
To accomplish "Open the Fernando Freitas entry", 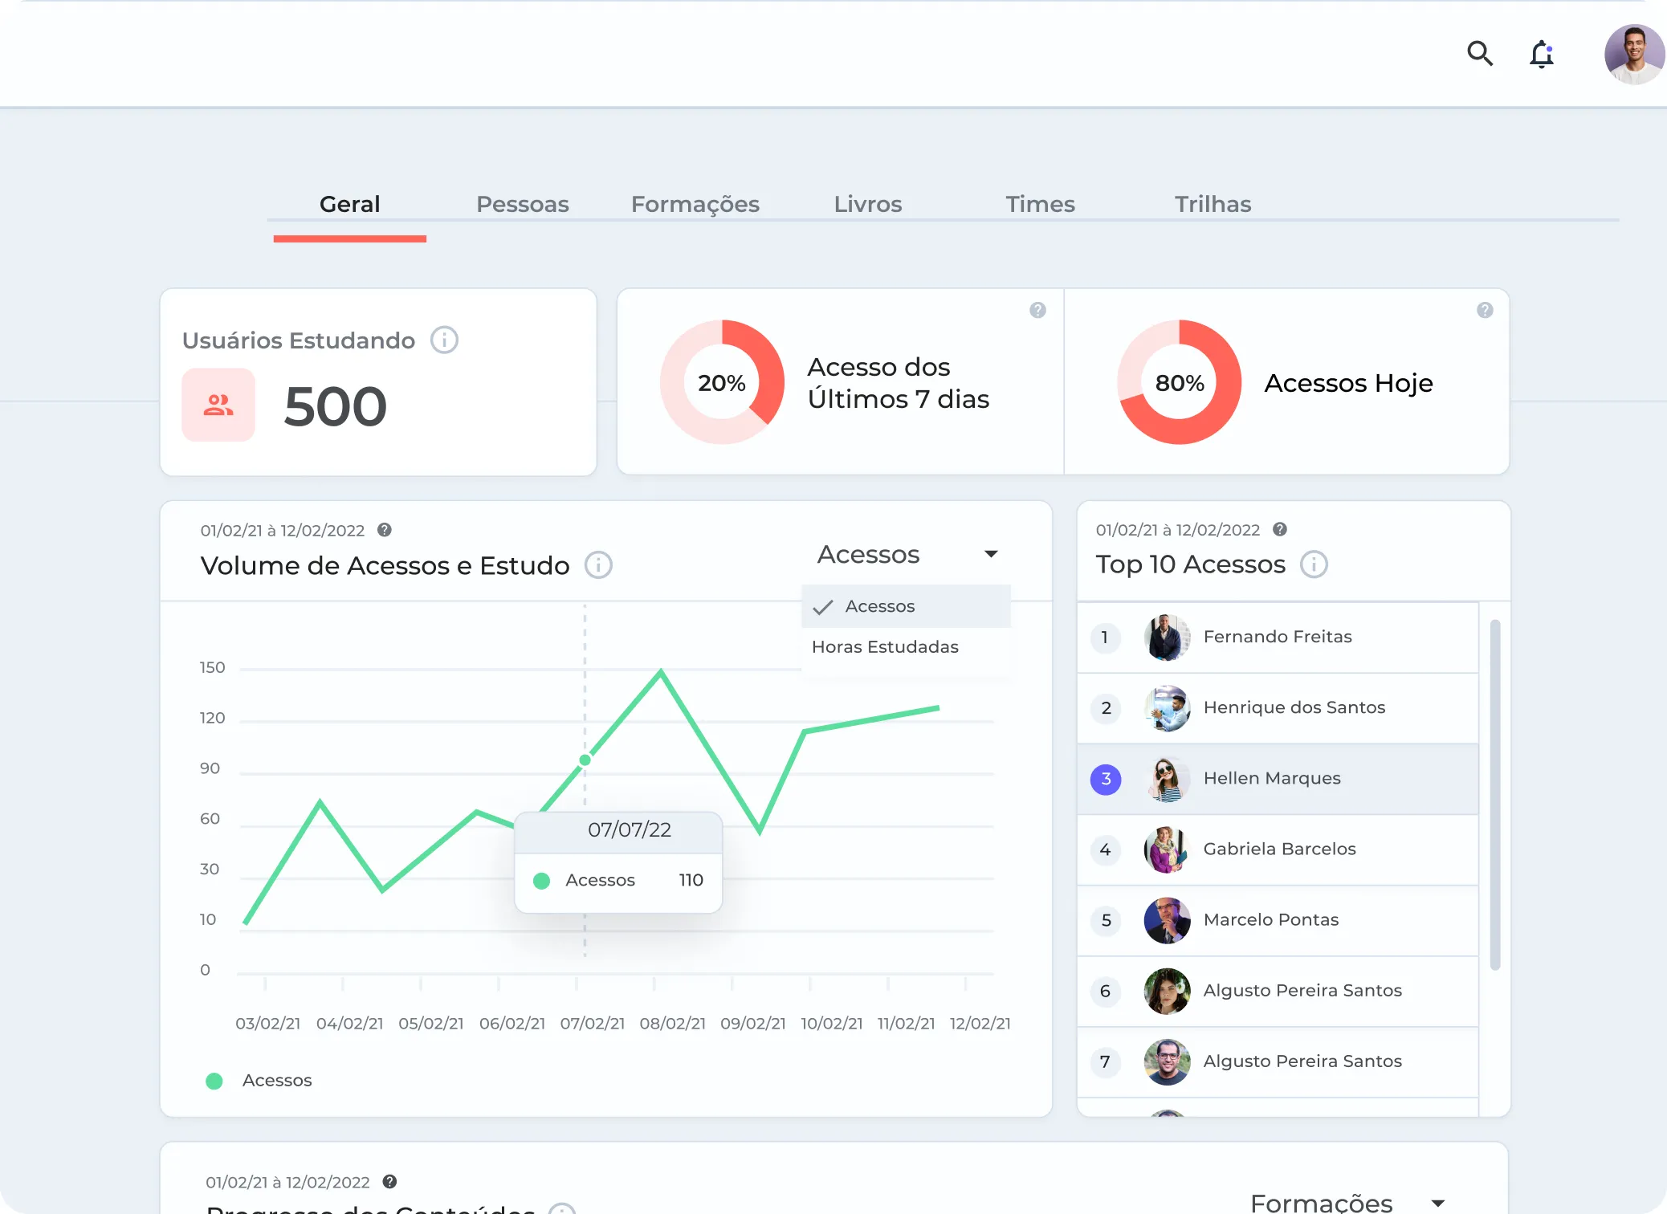I will click(1277, 637).
